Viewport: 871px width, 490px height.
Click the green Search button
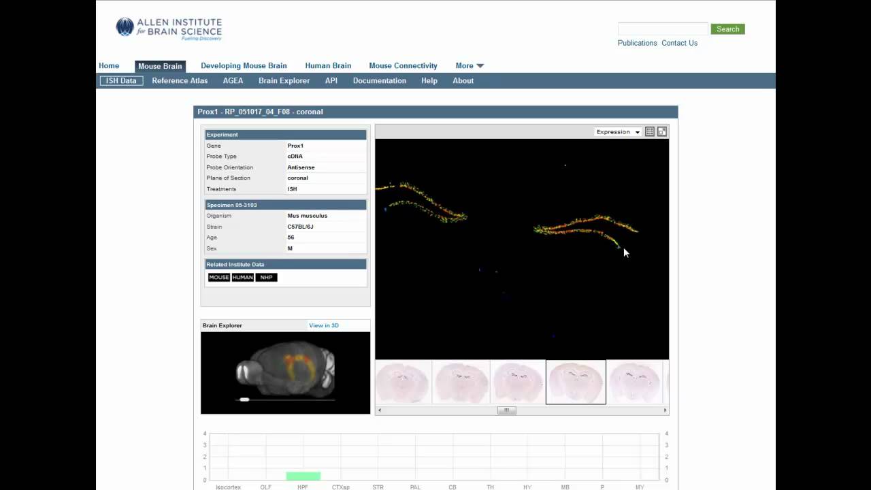[727, 29]
